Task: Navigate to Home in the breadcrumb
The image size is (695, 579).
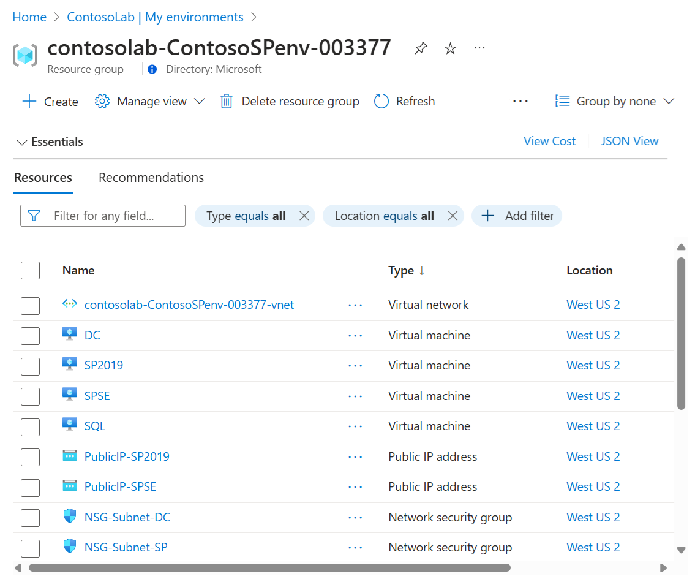Action: 29,17
